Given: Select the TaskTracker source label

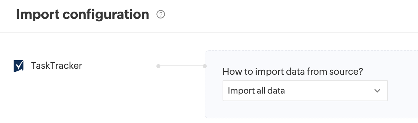Looking at the screenshot, I should [x=57, y=66].
